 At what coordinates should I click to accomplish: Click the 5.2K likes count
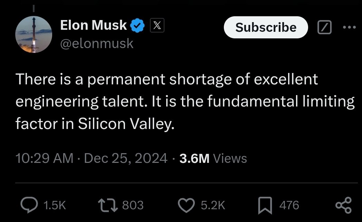pos(213,205)
